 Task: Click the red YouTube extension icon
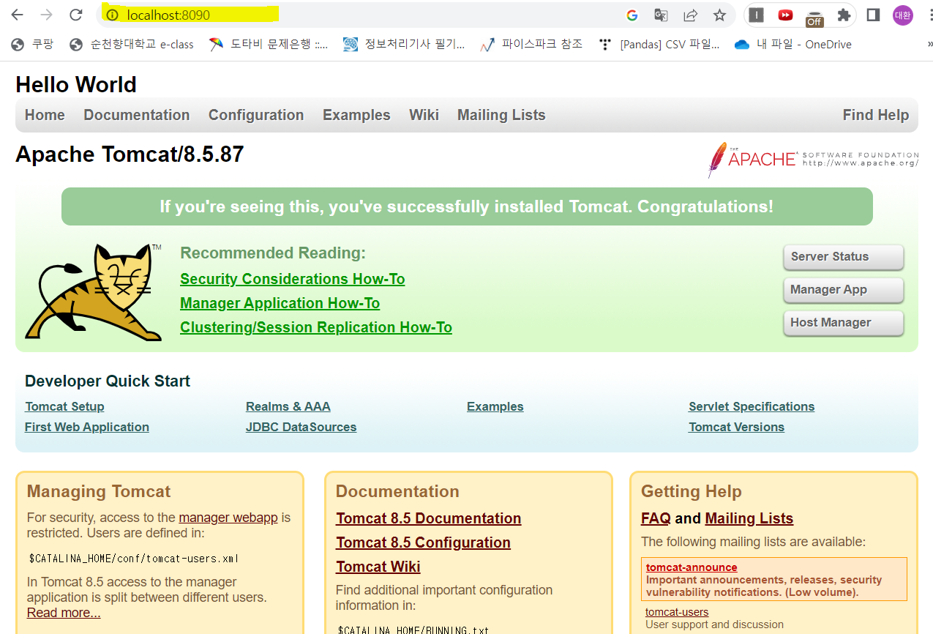pyautogui.click(x=785, y=15)
